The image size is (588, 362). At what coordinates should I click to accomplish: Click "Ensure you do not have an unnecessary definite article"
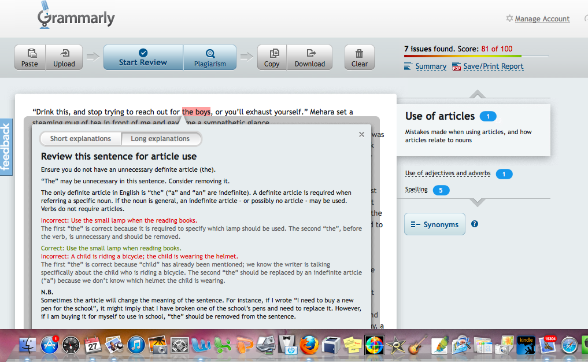tap(128, 169)
